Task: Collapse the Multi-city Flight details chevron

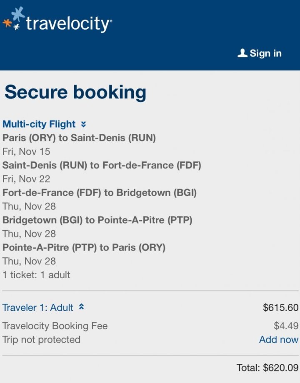Action: pos(83,124)
